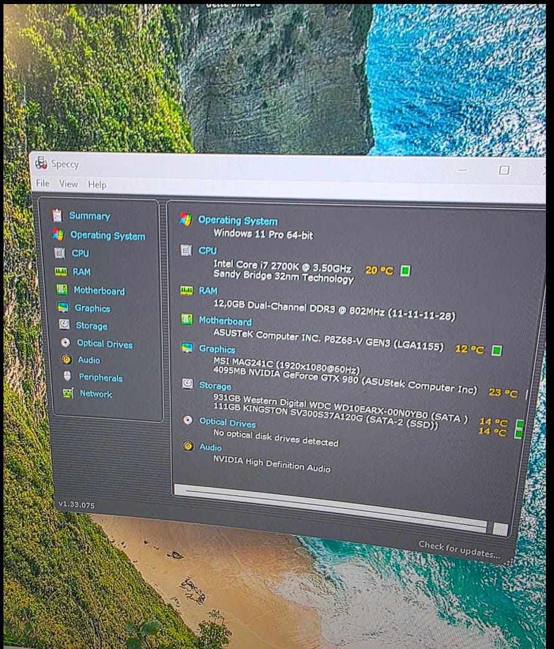Click the GPU temperature 23 °C
Viewport: 554px width, 649px height.
click(x=503, y=392)
